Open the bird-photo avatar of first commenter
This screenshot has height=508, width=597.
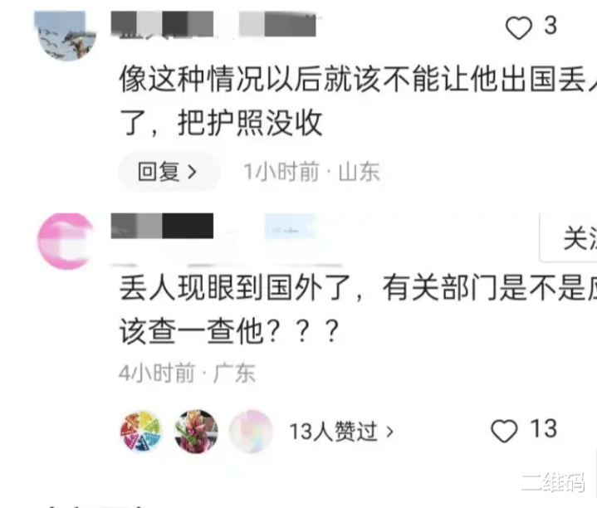[x=65, y=36]
